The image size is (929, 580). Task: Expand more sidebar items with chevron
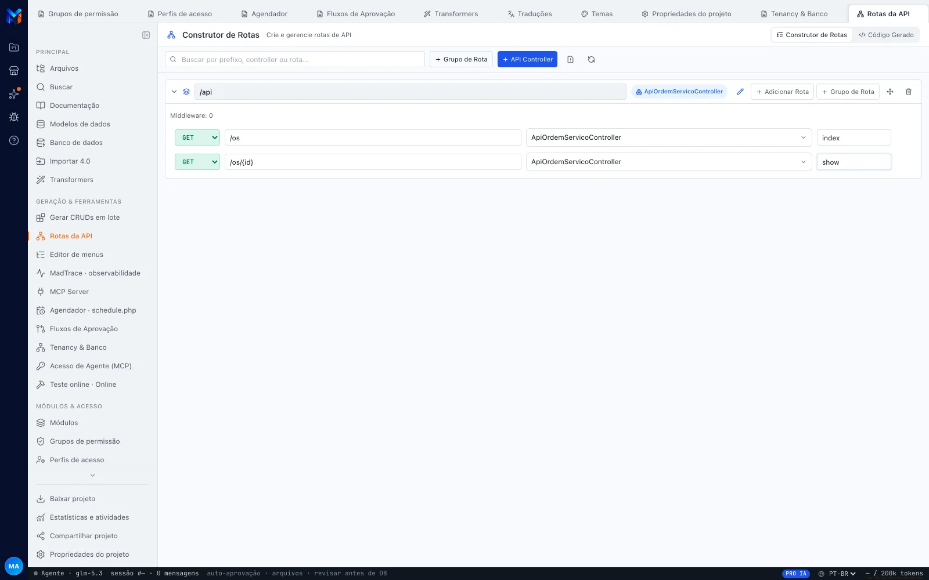click(92, 476)
